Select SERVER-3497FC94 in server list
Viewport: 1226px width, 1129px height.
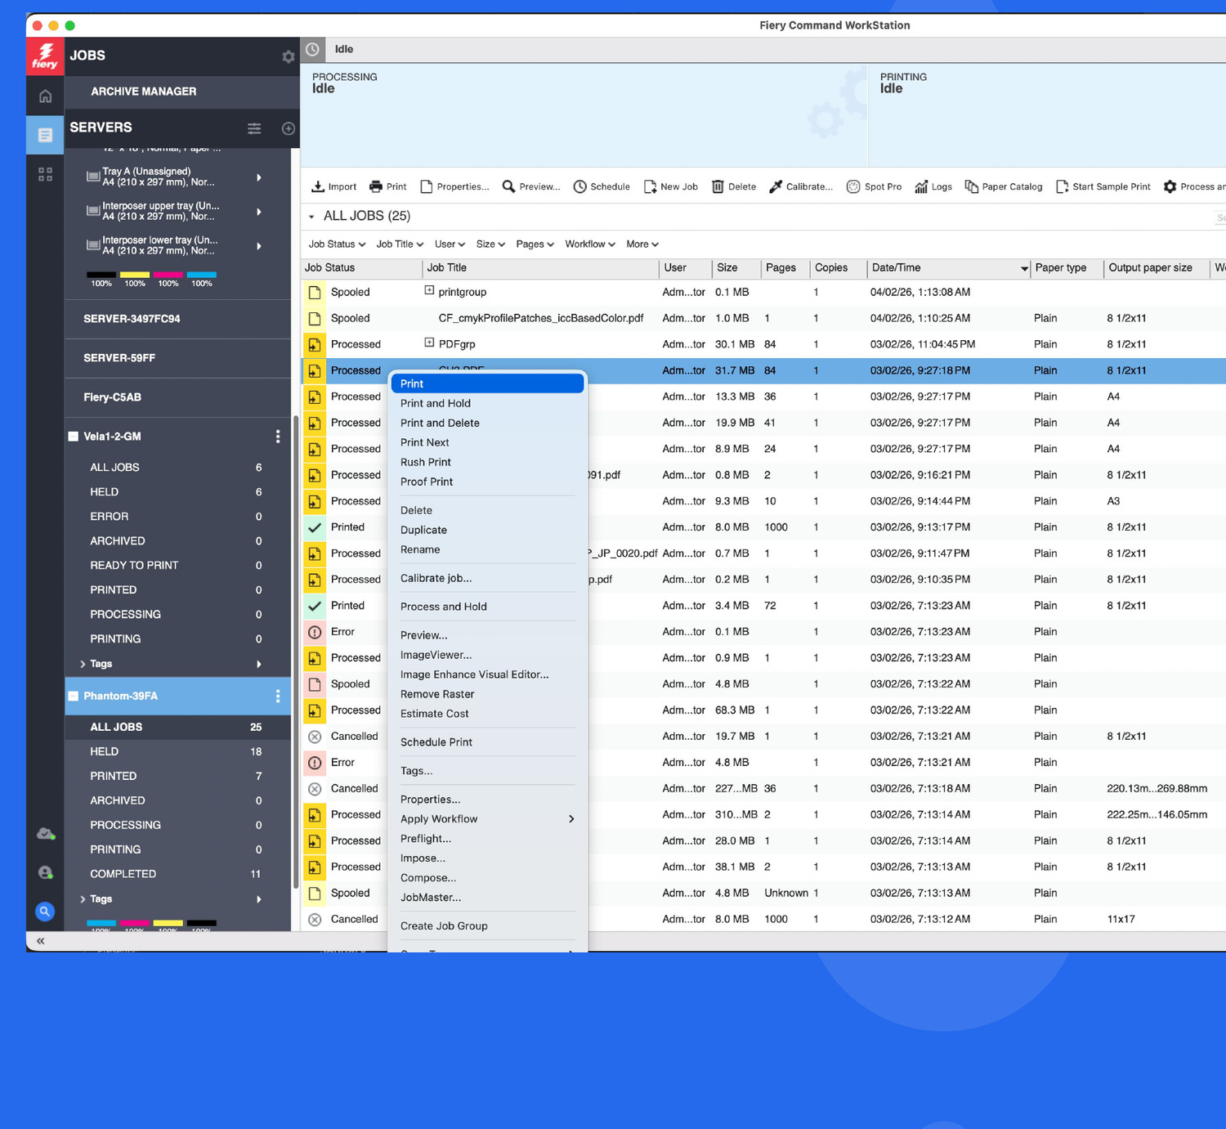tap(177, 319)
